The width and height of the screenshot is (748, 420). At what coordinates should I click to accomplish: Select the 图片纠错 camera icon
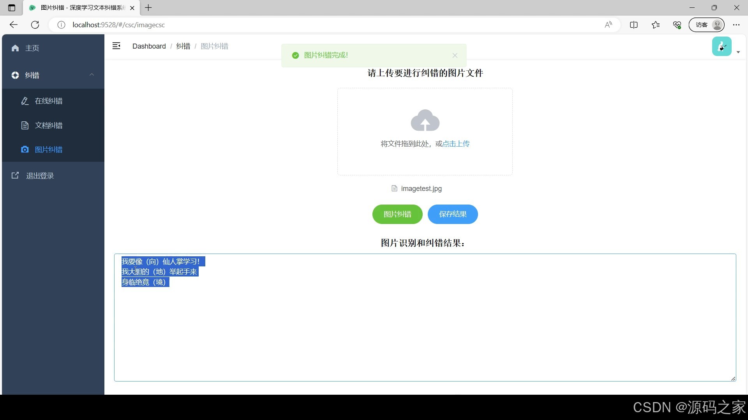tap(25, 149)
